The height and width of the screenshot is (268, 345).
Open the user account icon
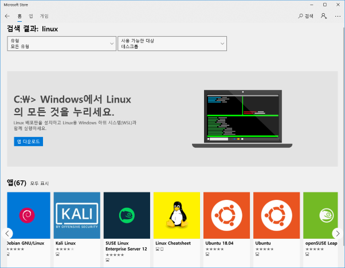(324, 16)
